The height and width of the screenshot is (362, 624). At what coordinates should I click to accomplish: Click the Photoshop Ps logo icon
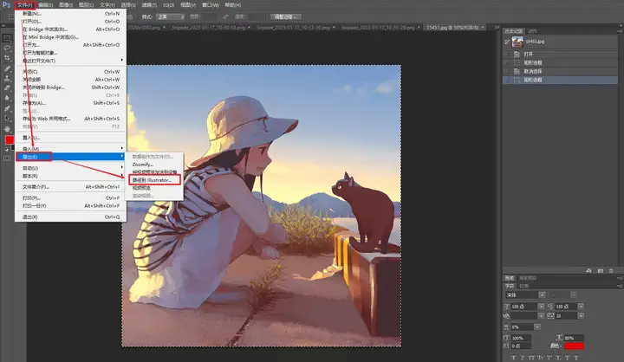(6, 4)
